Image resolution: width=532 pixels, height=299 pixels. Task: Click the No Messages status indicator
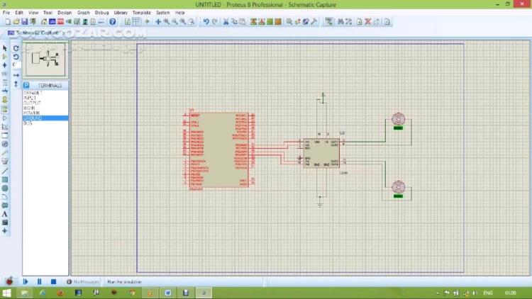83,282
